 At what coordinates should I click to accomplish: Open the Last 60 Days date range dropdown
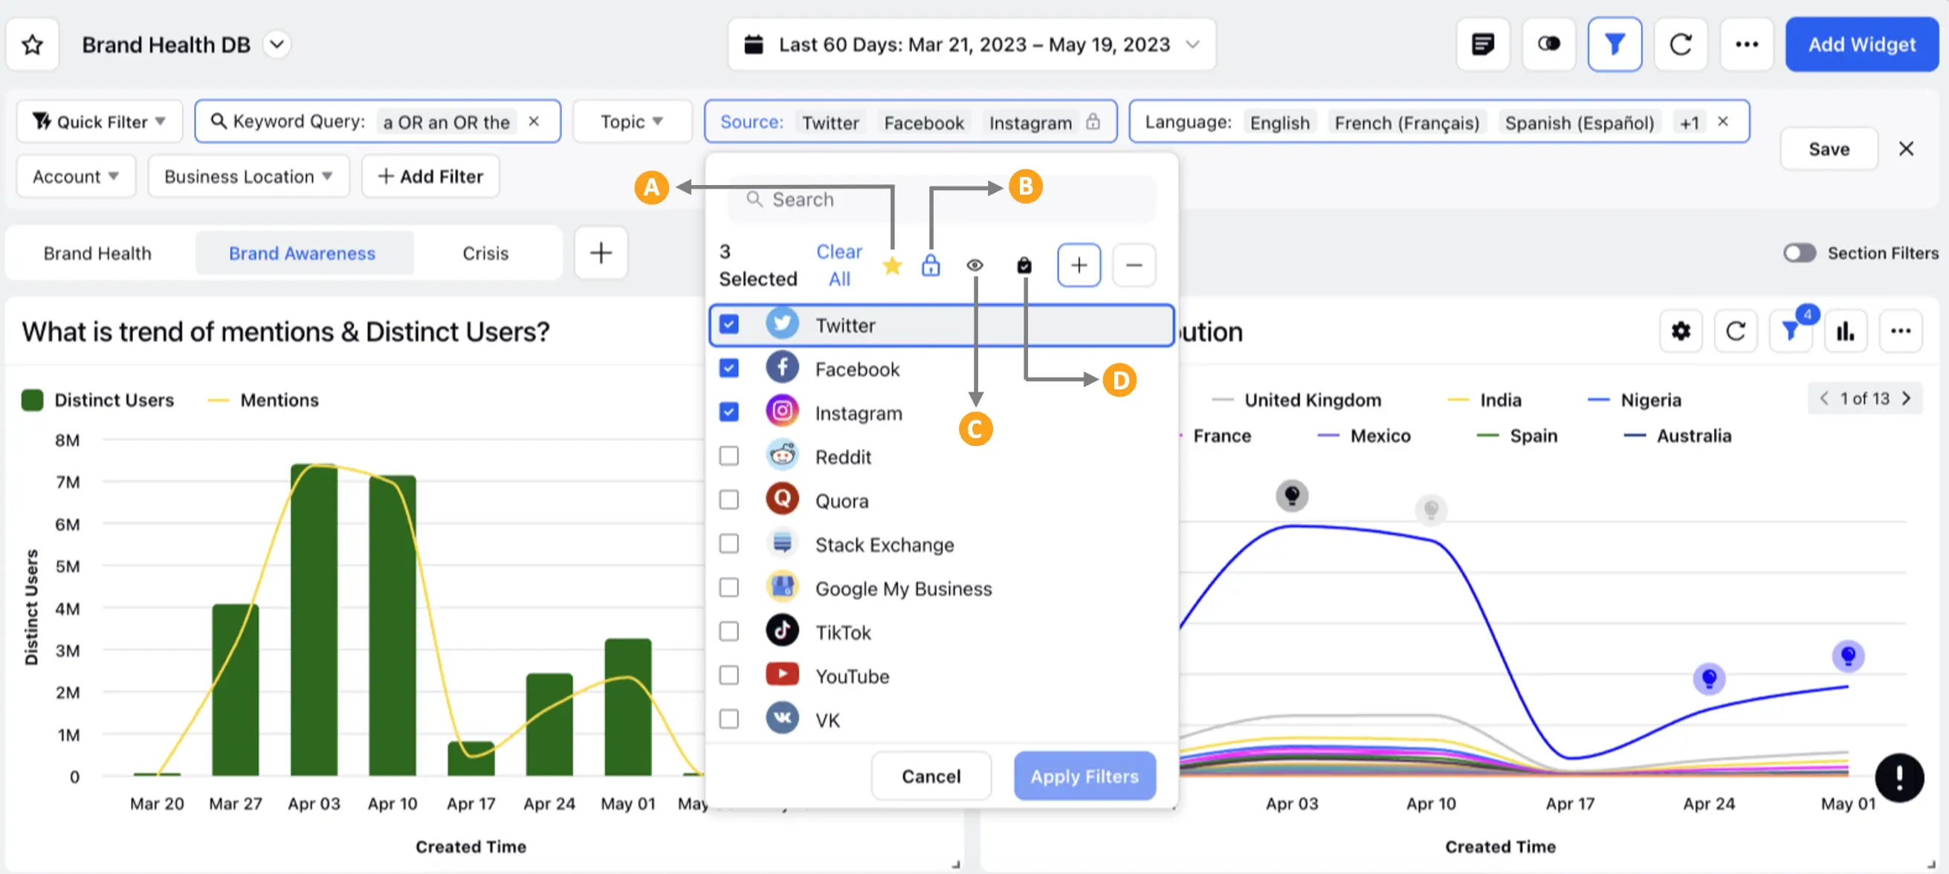(x=971, y=44)
